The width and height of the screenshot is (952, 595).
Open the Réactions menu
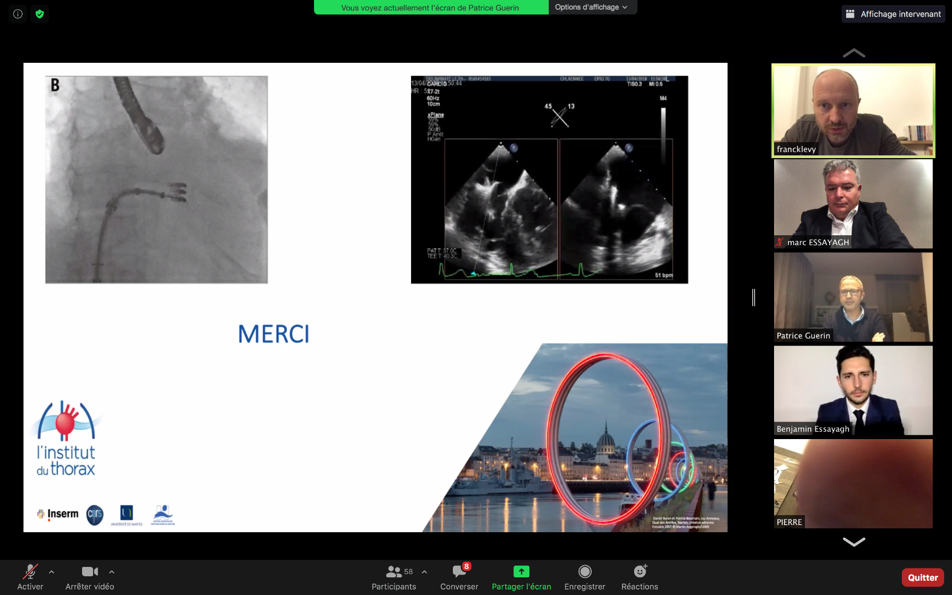(640, 577)
